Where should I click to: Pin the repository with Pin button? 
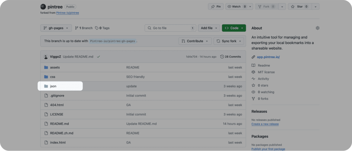pyautogui.click(x=216, y=7)
